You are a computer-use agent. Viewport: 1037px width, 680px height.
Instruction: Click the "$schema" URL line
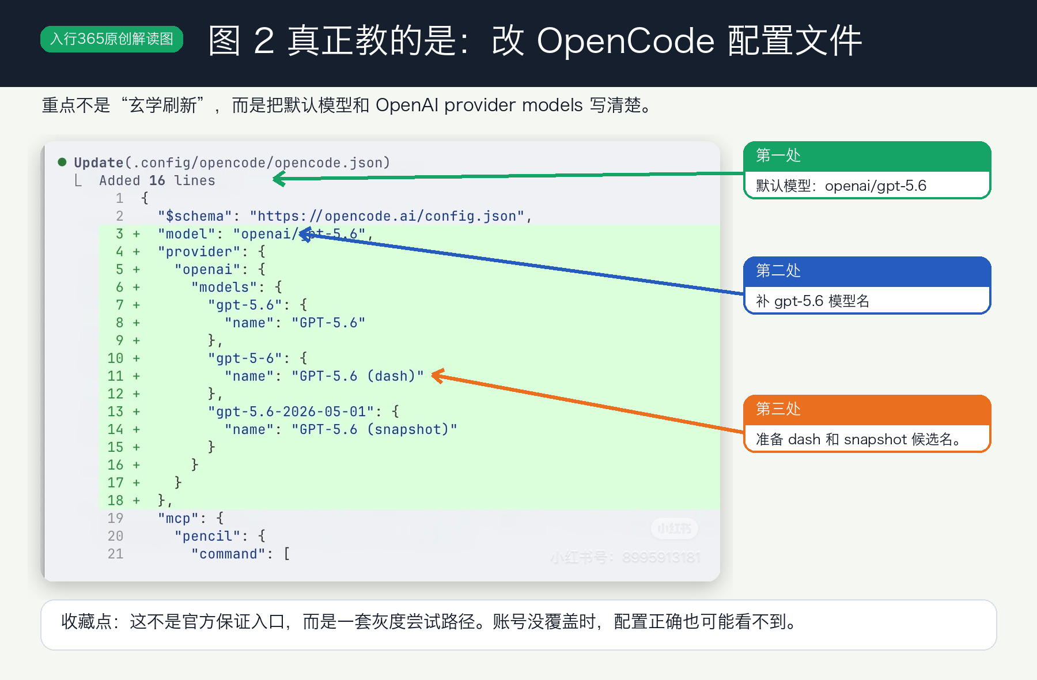(345, 216)
